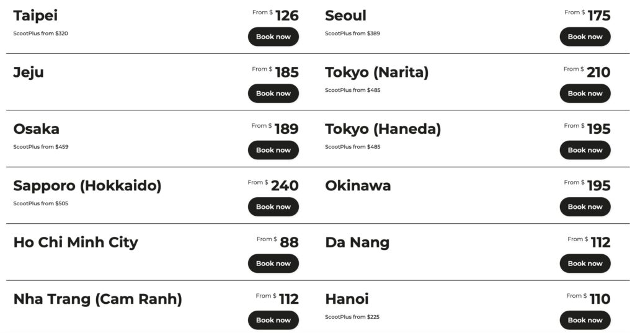Click the Okinawa destination name
Screen dimensions: 635x333
coord(358,186)
